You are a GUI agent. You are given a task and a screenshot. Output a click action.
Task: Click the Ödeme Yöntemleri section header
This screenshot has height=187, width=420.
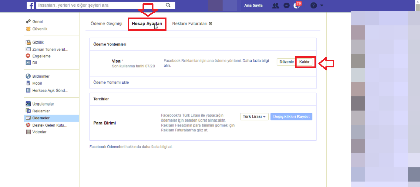(x=110, y=44)
